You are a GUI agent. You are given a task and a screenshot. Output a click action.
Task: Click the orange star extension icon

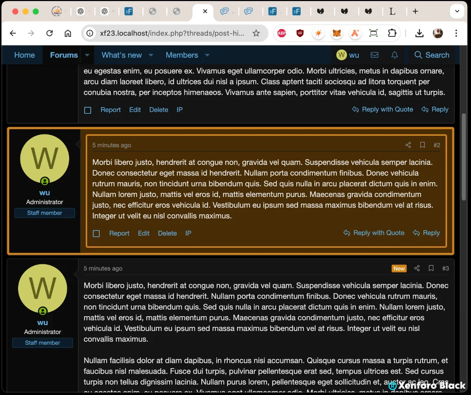[x=318, y=33]
